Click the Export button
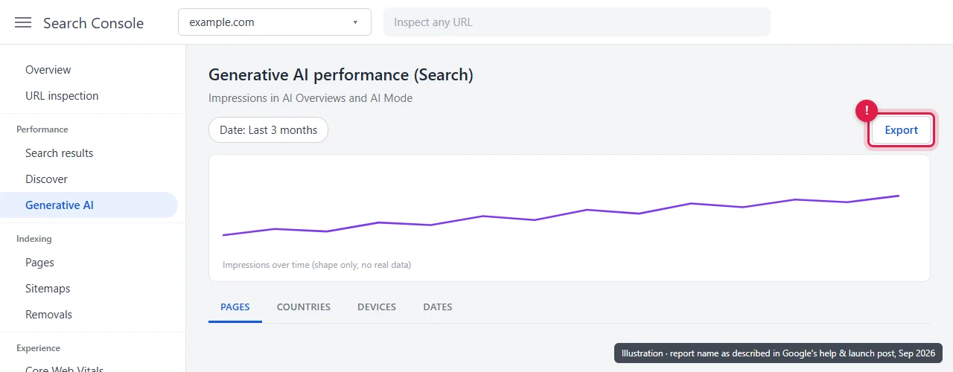This screenshot has width=953, height=372. pyautogui.click(x=901, y=130)
